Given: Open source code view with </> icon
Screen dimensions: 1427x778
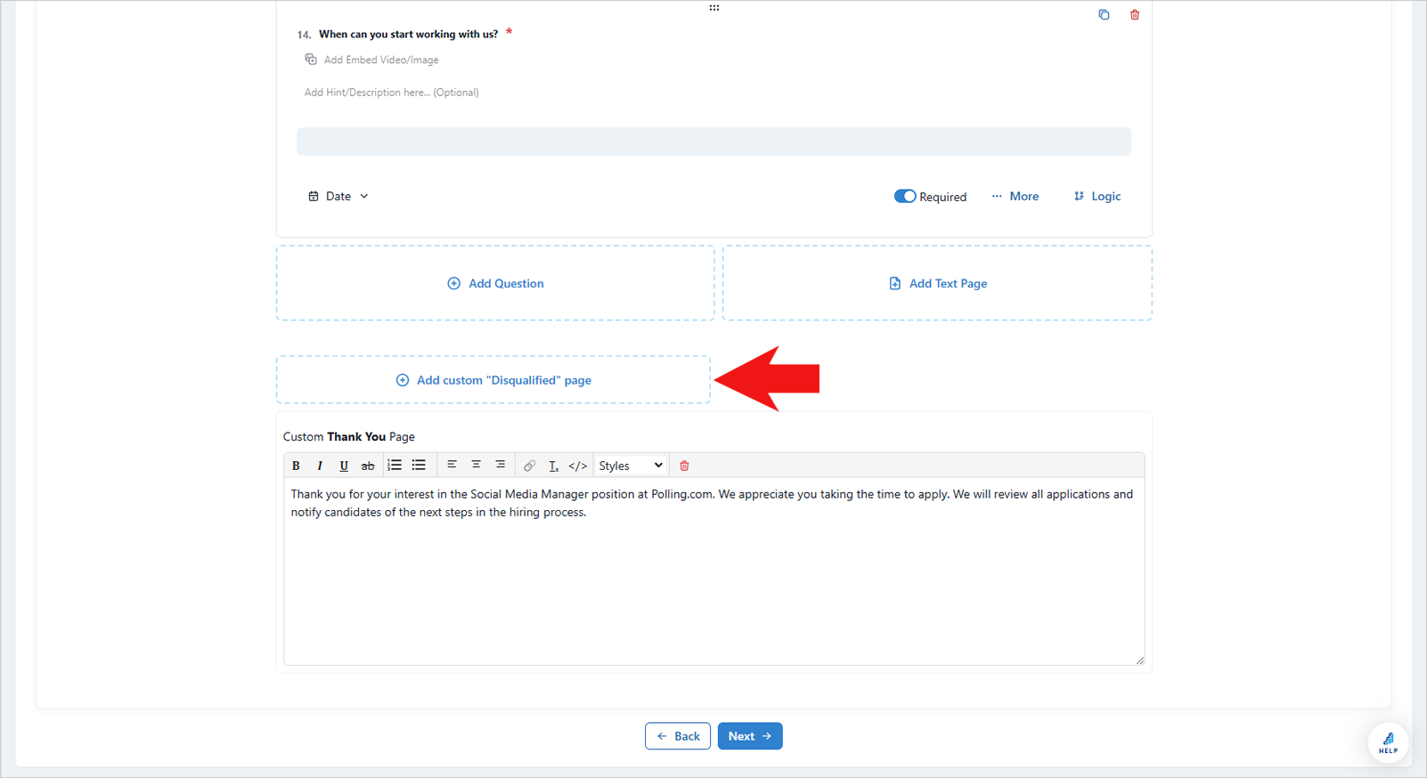Looking at the screenshot, I should (x=578, y=466).
